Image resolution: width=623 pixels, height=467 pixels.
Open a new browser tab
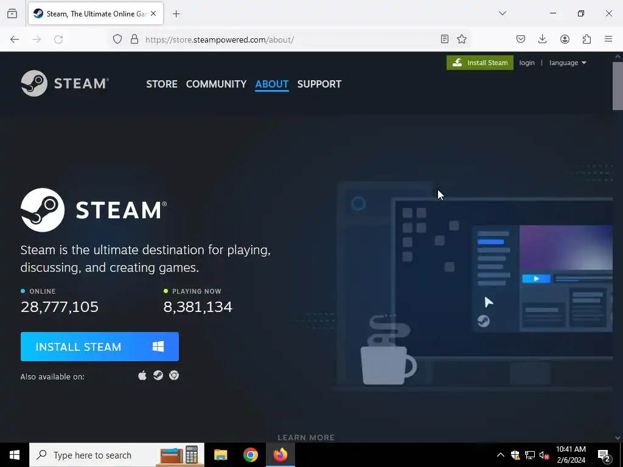[176, 14]
